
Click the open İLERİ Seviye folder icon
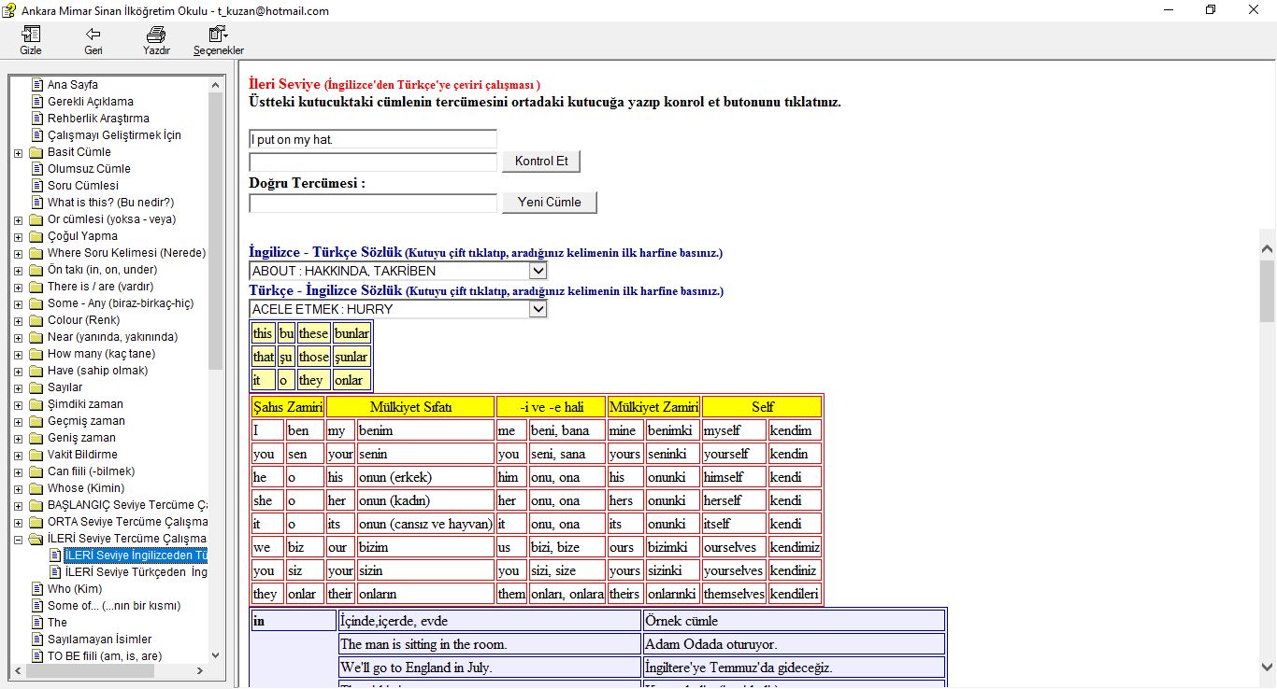[x=36, y=539]
